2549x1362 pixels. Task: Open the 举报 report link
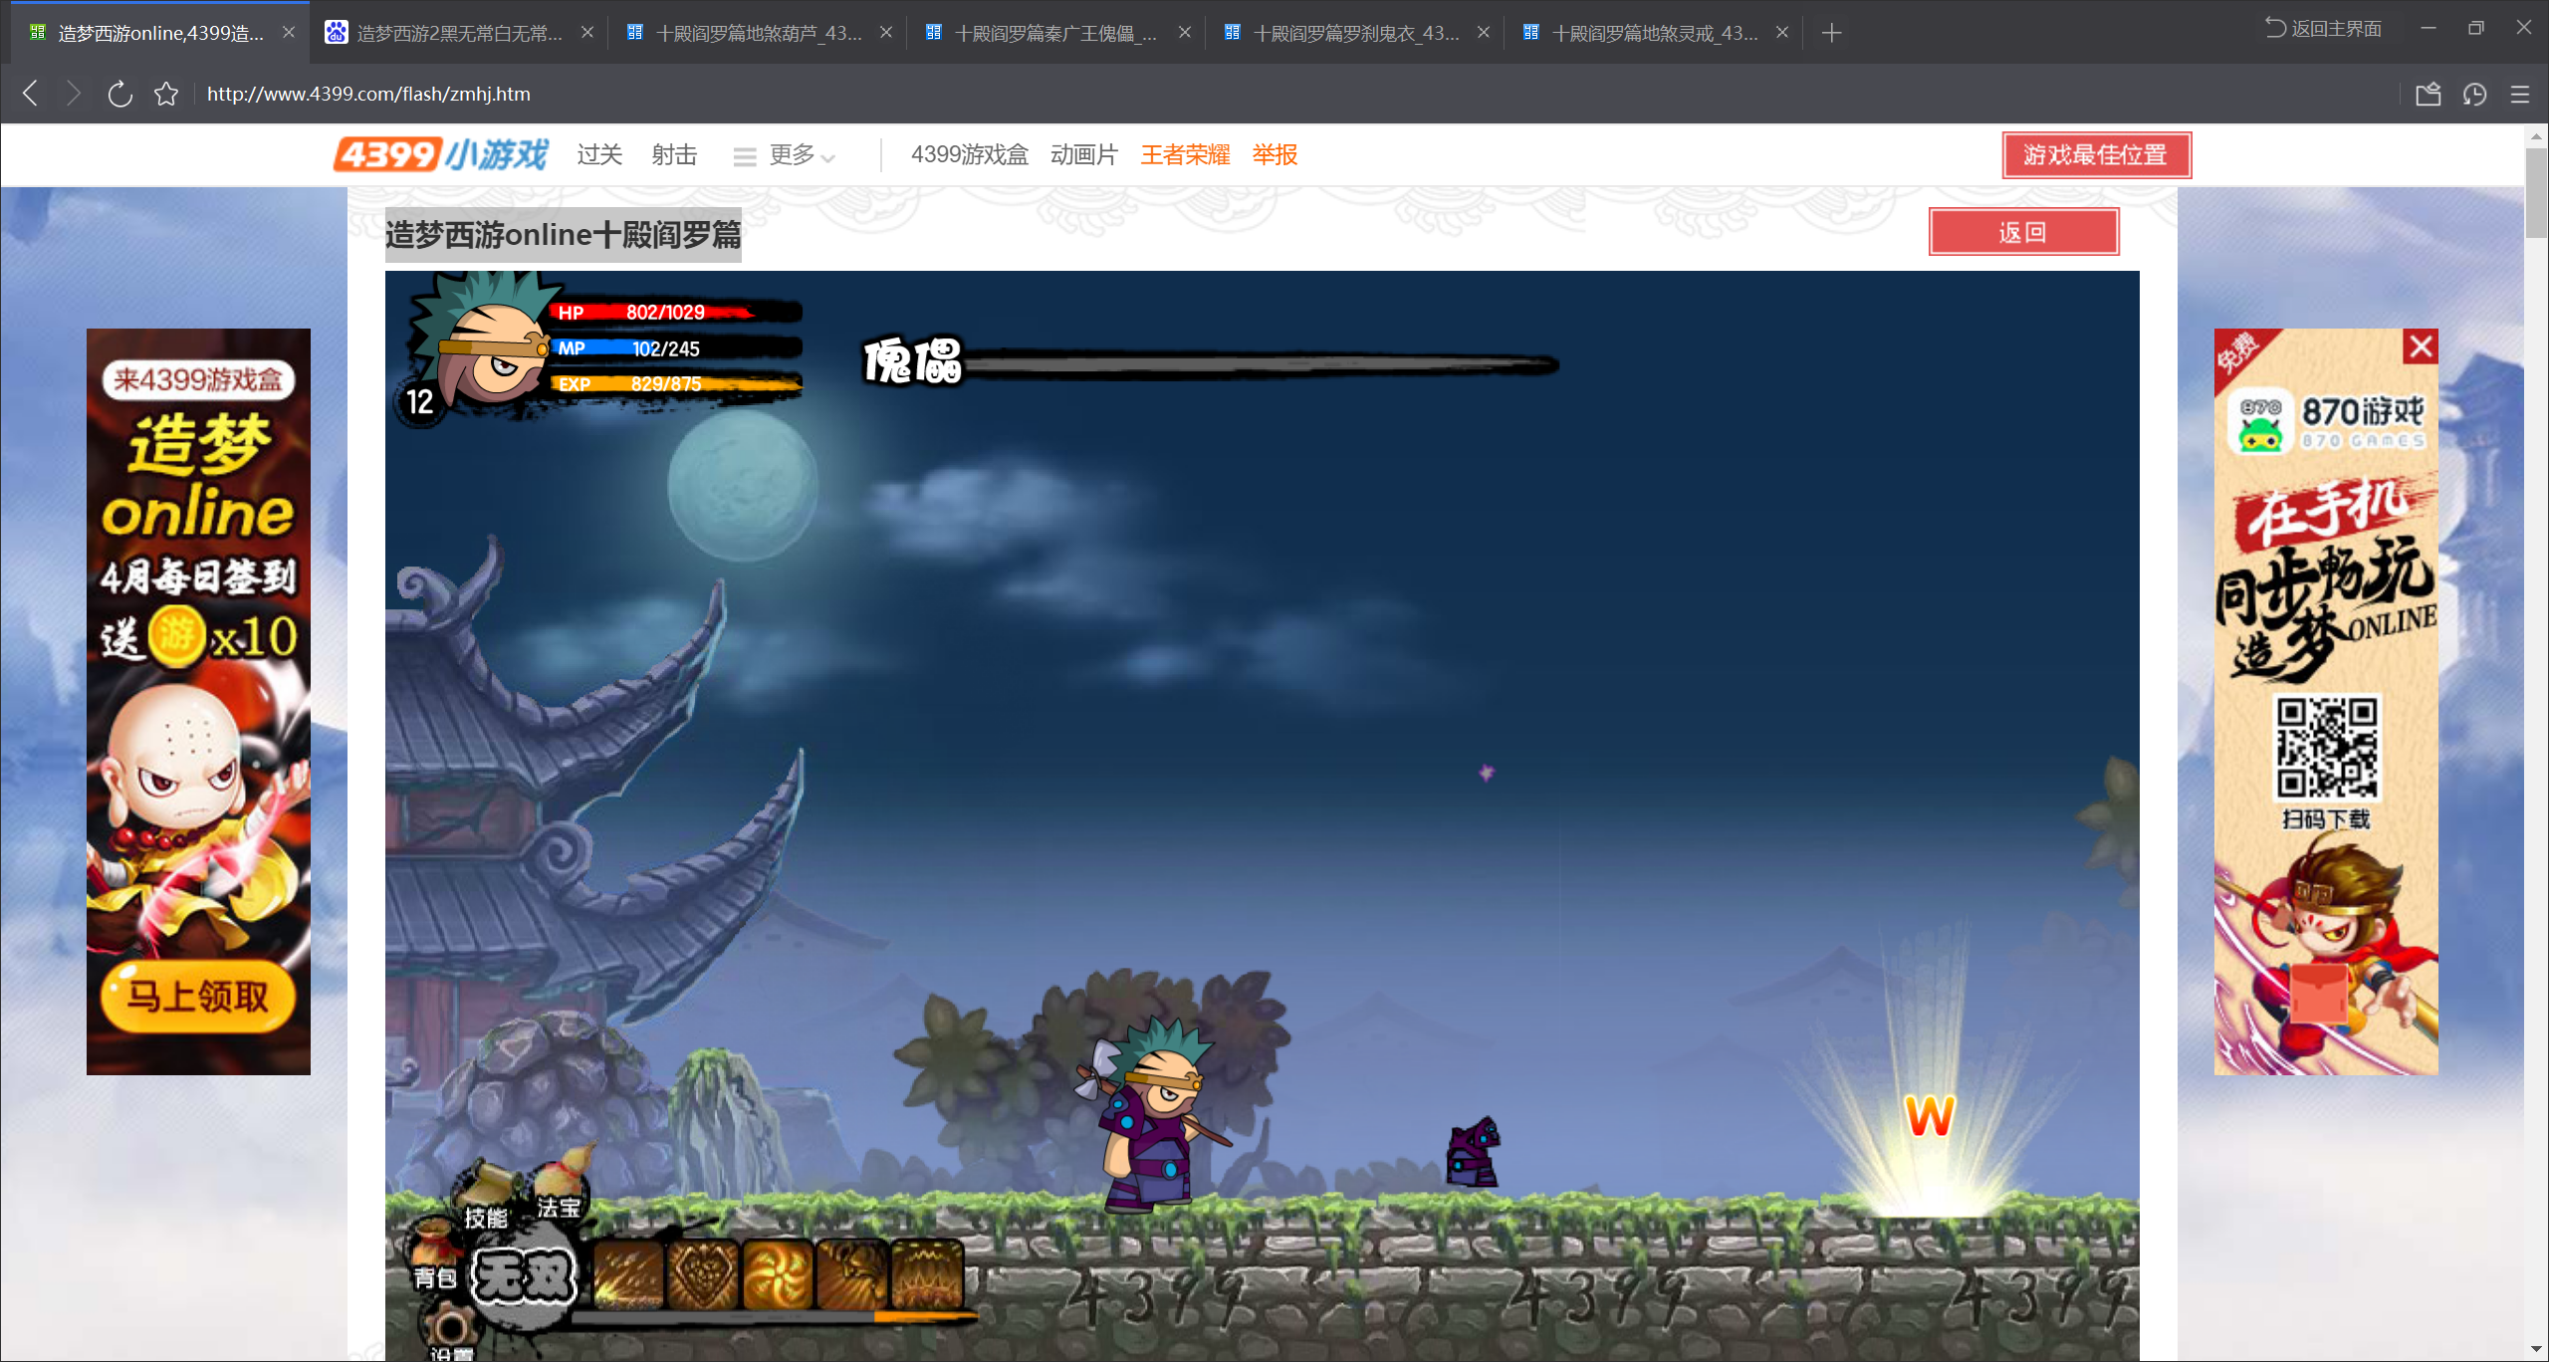(1274, 154)
